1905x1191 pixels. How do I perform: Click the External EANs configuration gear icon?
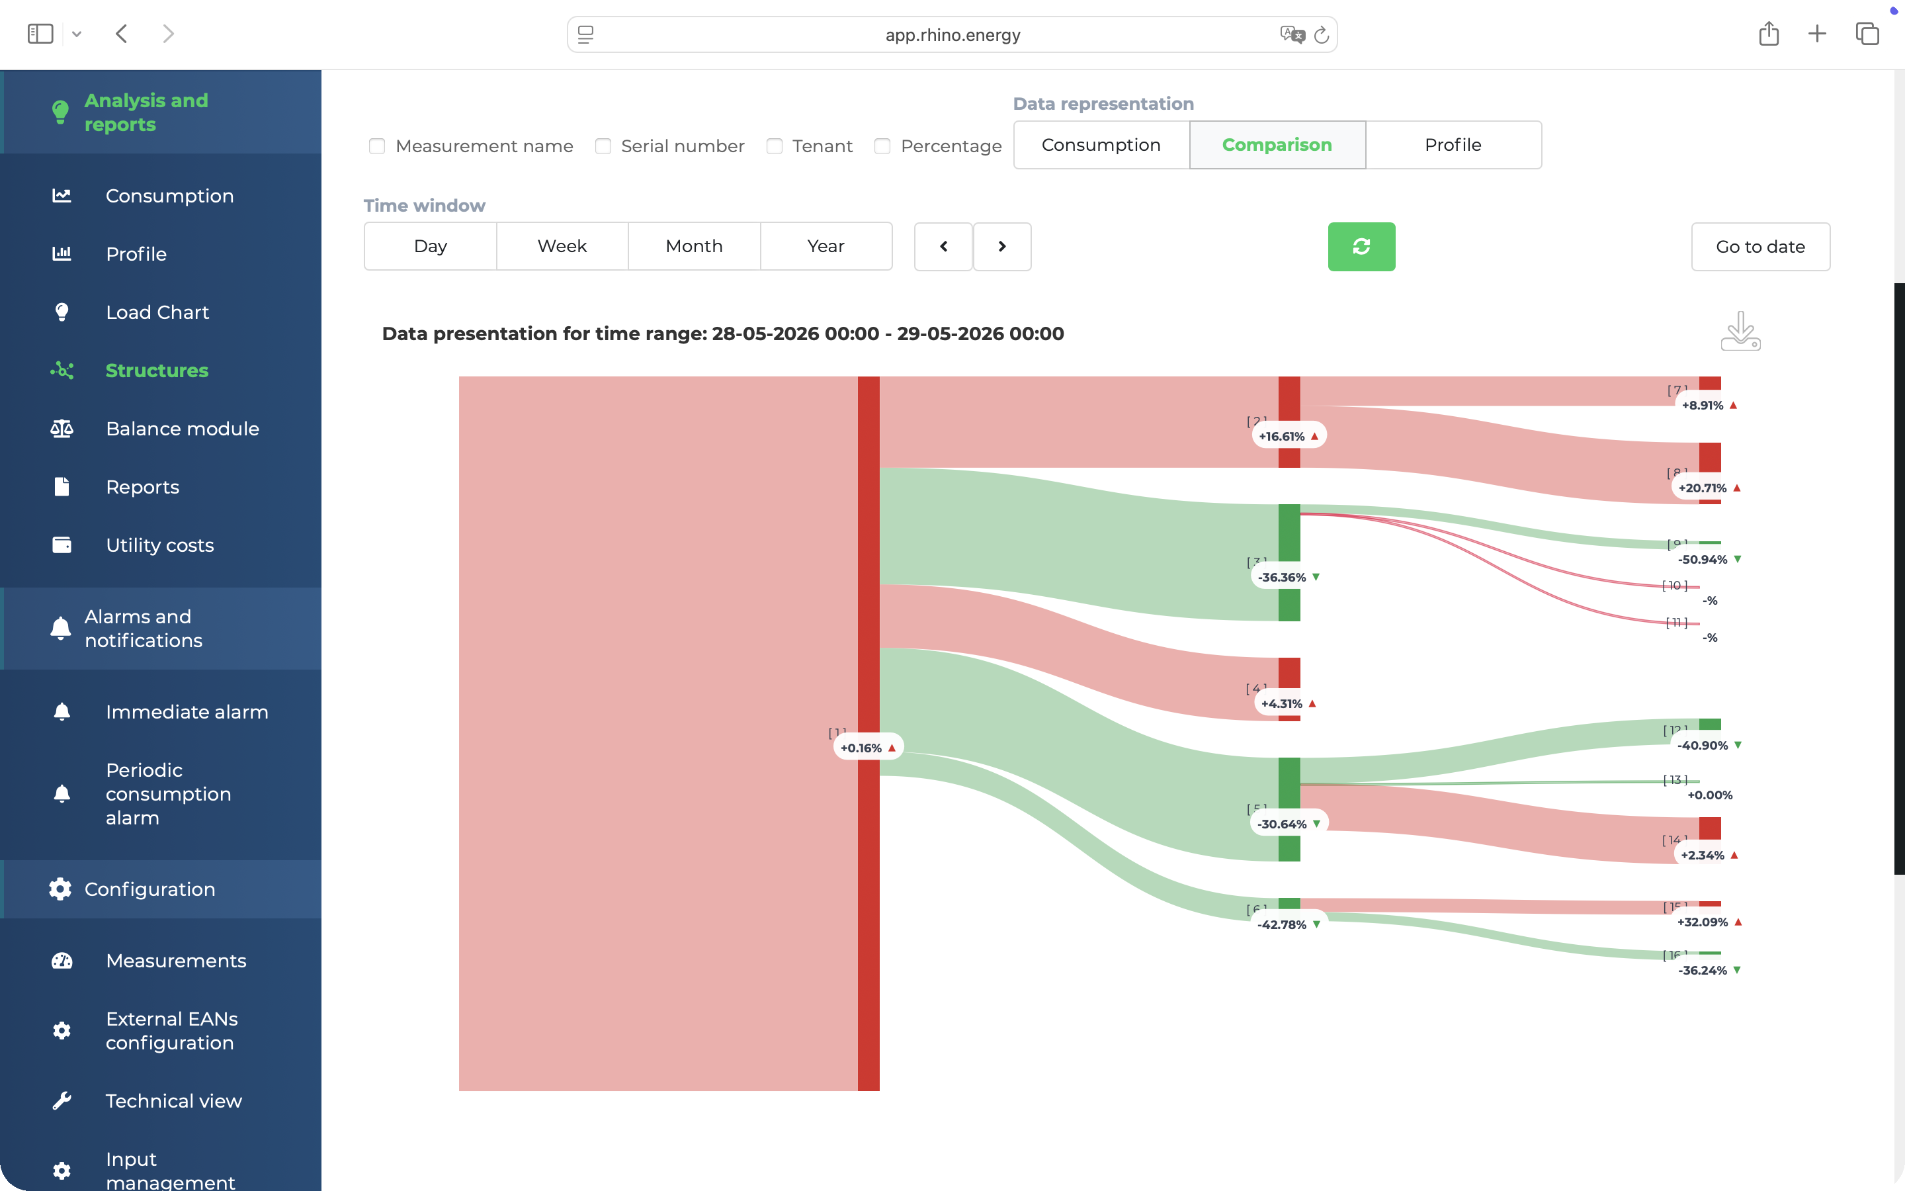[62, 1030]
